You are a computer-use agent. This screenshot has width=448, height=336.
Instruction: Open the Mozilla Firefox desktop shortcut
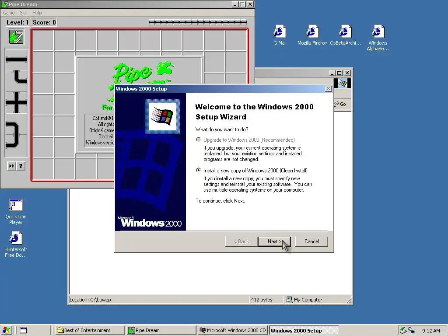pos(312,35)
